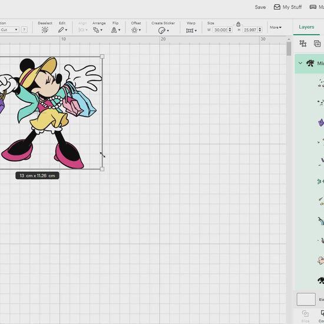The image size is (324, 324).
Task: Click the ruler mark '20'
Action: pyautogui.click(x=163, y=39)
